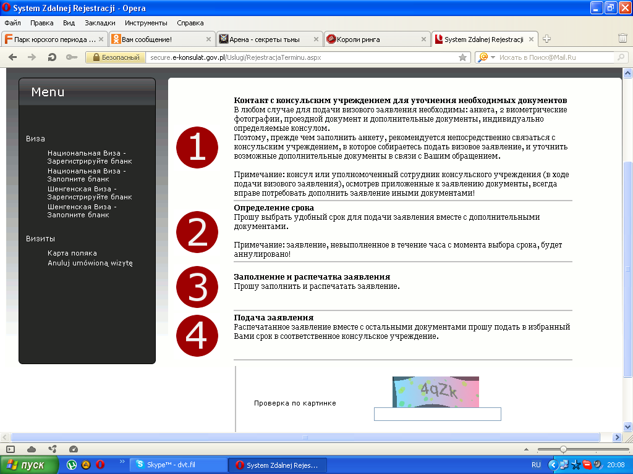Open the Правка menu
This screenshot has height=474, width=633.
[41, 23]
